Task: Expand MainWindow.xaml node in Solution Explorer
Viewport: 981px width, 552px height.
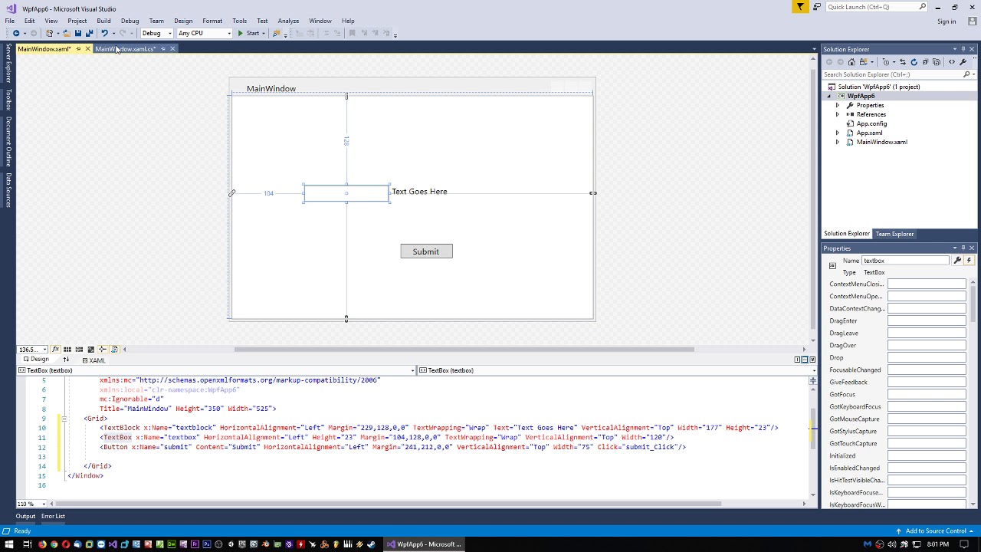Action: [838, 142]
